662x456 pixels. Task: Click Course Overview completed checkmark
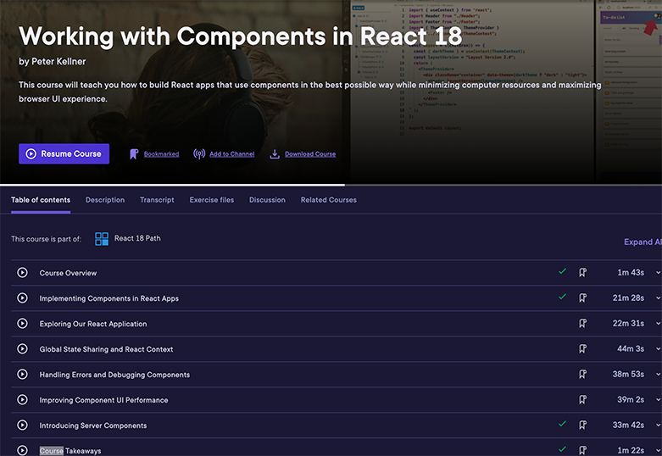562,271
